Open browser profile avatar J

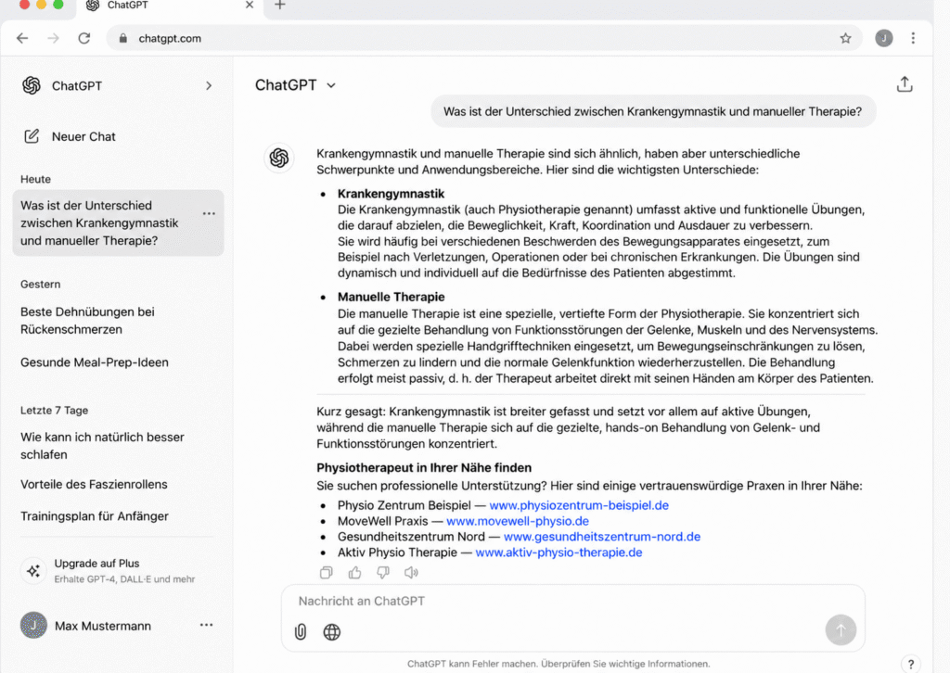[883, 38]
